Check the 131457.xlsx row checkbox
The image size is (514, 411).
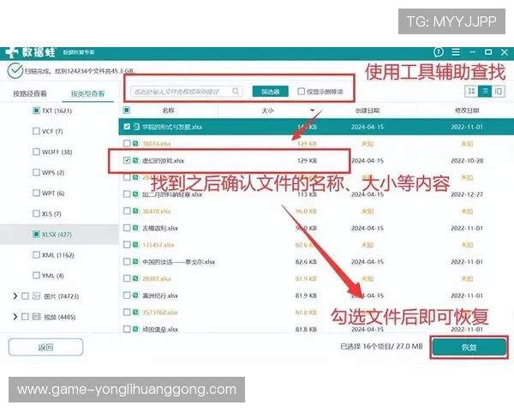click(x=127, y=245)
